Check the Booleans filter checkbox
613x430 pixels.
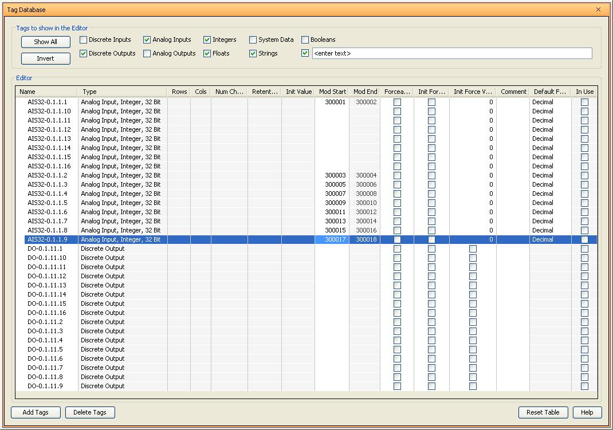[x=305, y=40]
